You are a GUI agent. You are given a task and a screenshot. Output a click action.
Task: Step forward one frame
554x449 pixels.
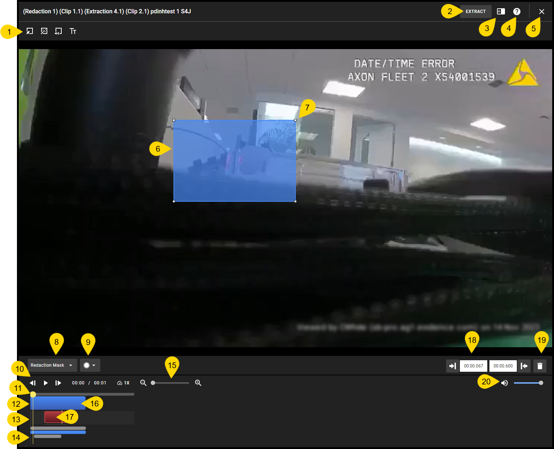click(58, 383)
